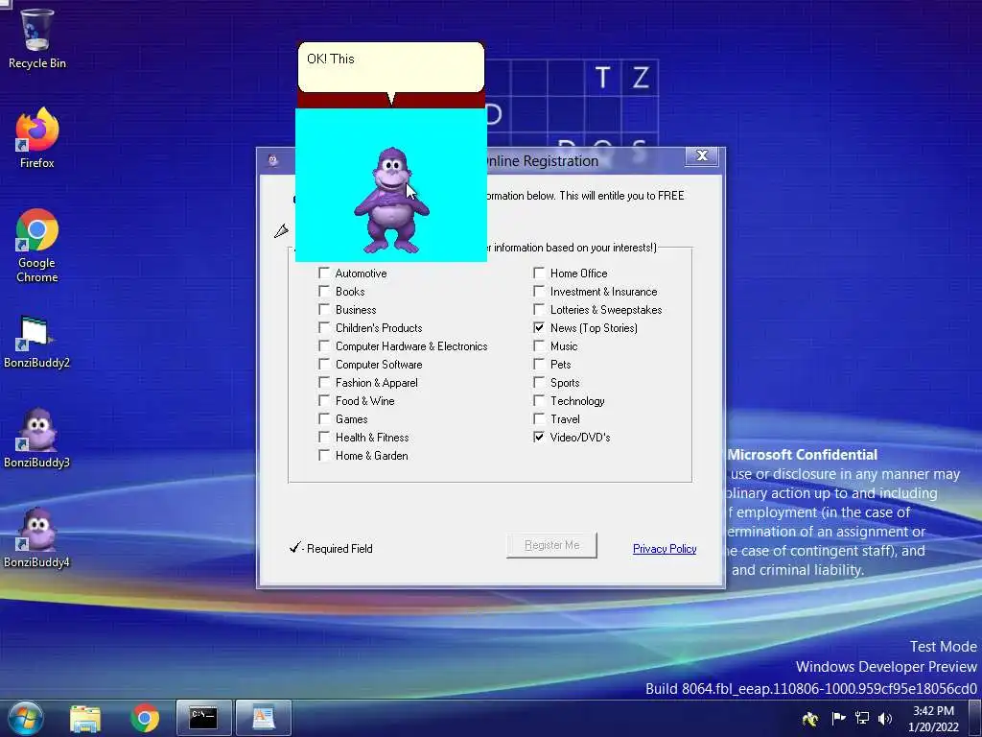The width and height of the screenshot is (982, 737).
Task: Click the 'Required Field' legend text
Action: (339, 548)
